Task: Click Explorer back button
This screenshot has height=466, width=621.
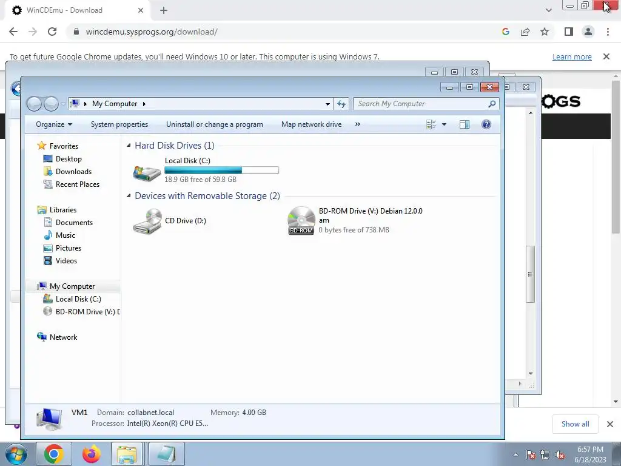Action: [x=35, y=104]
